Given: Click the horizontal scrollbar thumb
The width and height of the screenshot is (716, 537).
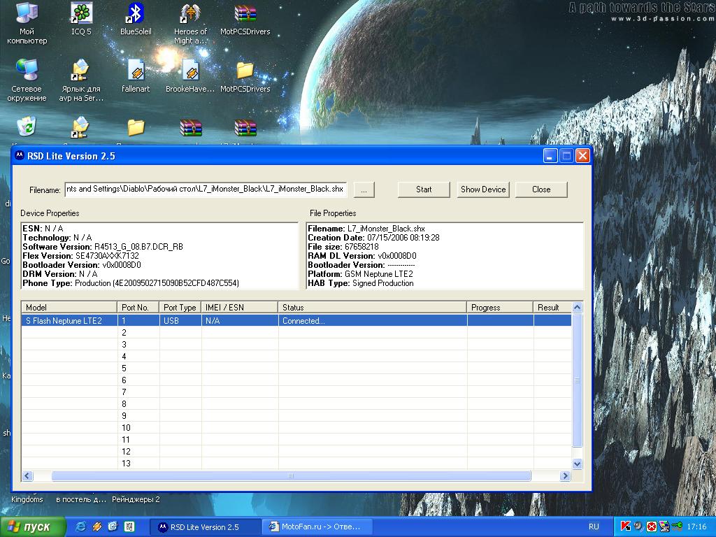Looking at the screenshot, I should click(291, 475).
